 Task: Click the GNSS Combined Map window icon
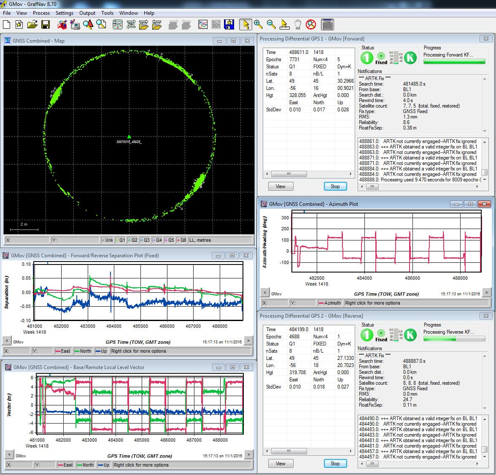point(8,40)
